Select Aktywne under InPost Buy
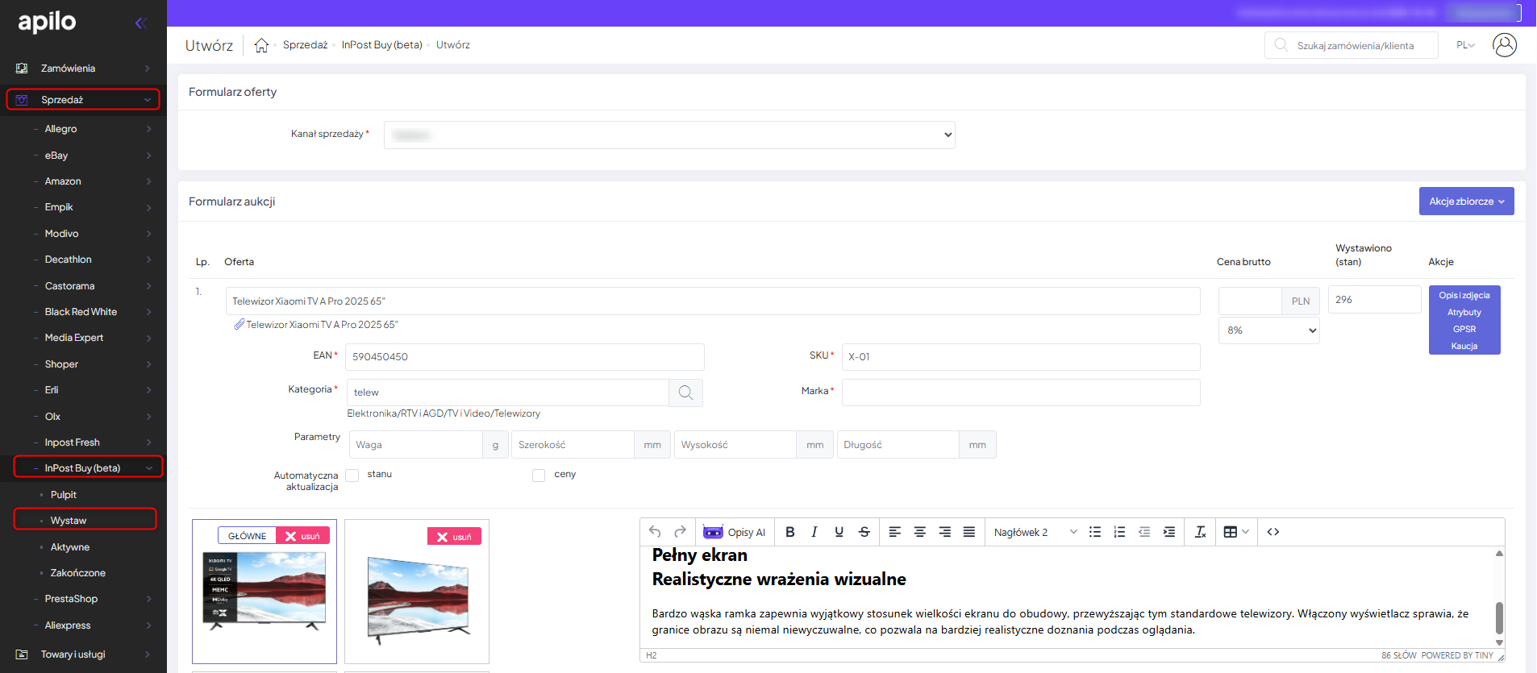The width and height of the screenshot is (1537, 673). coord(70,547)
